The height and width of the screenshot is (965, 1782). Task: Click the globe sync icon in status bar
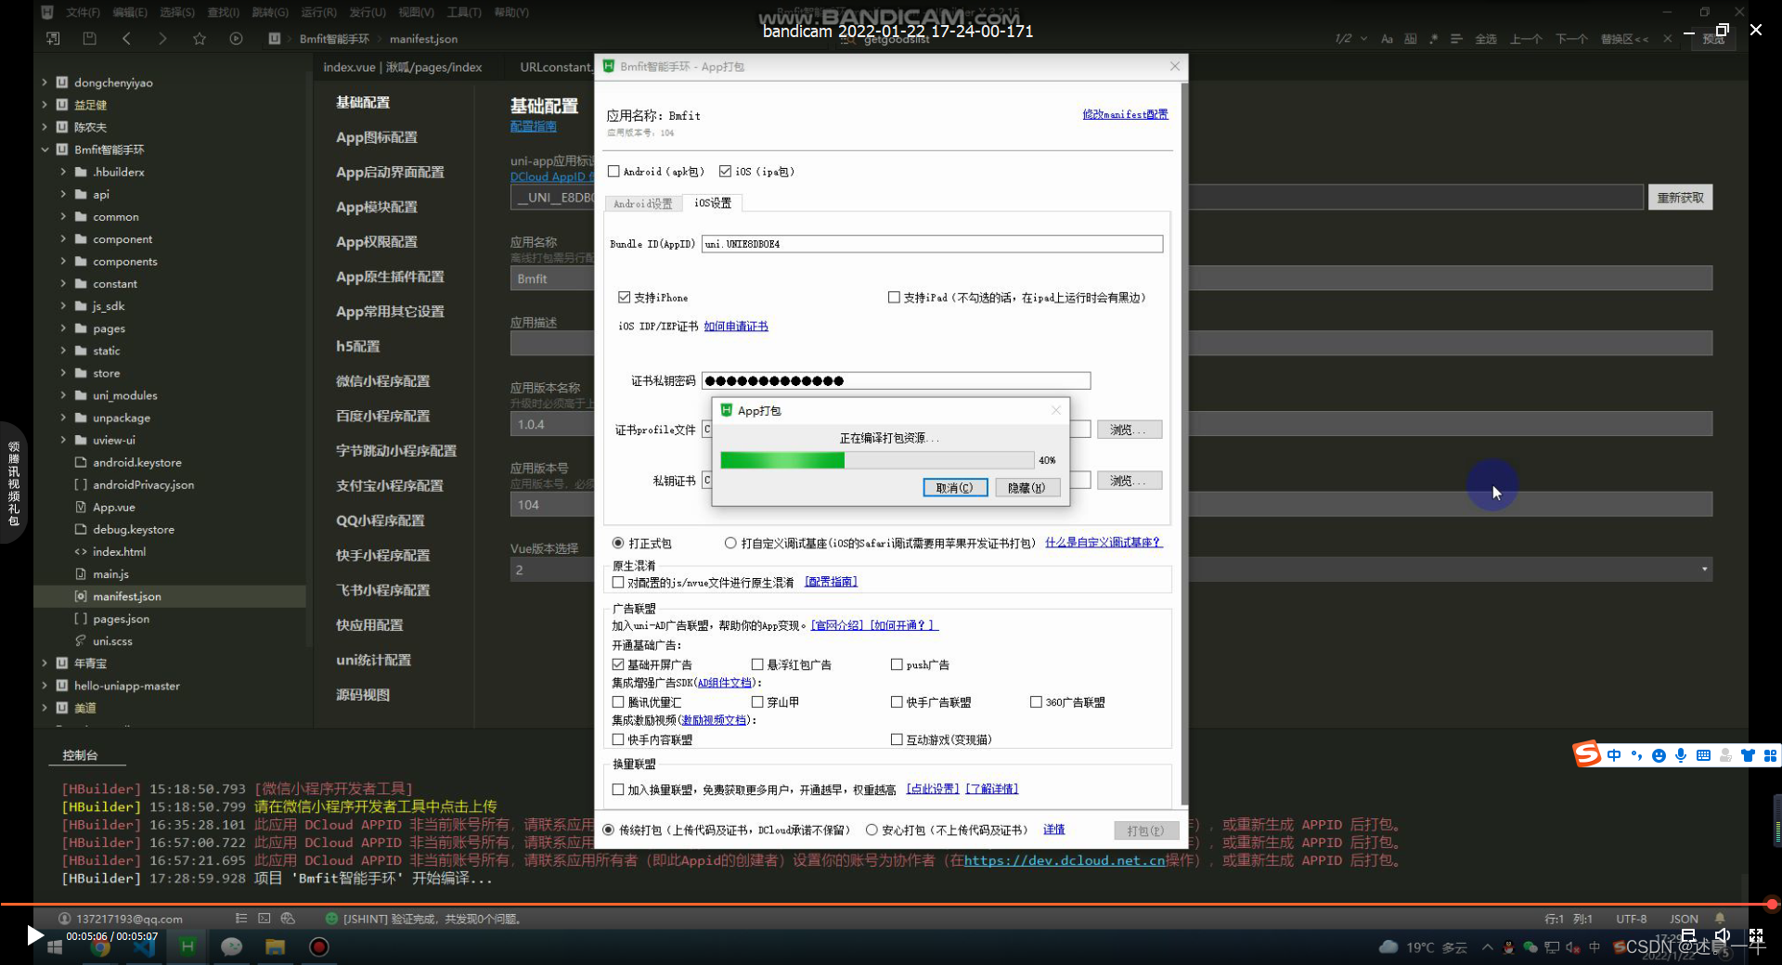[288, 918]
